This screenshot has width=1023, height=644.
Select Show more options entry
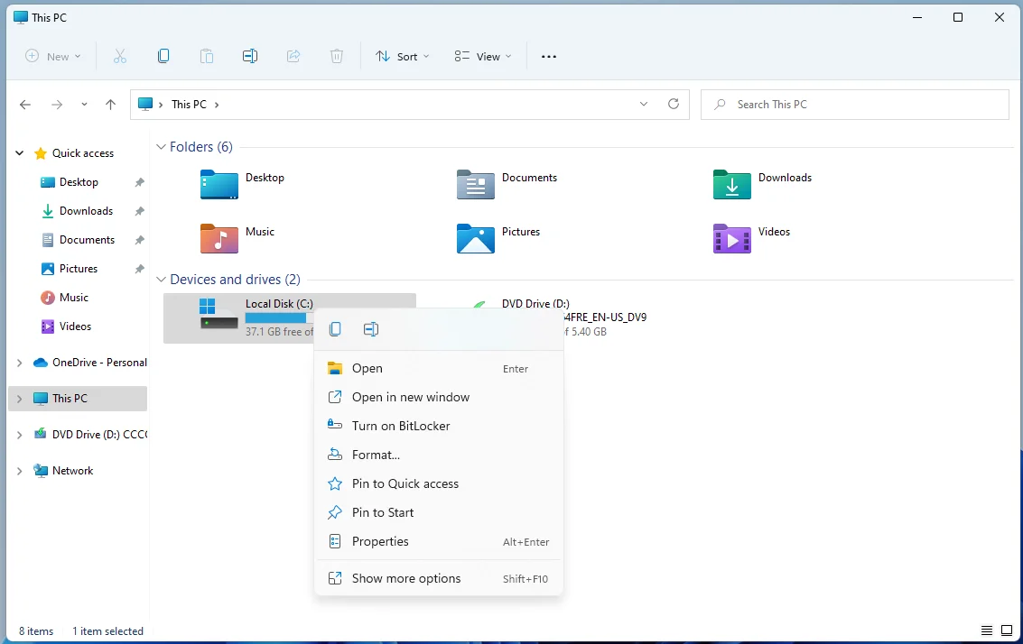tap(406, 578)
